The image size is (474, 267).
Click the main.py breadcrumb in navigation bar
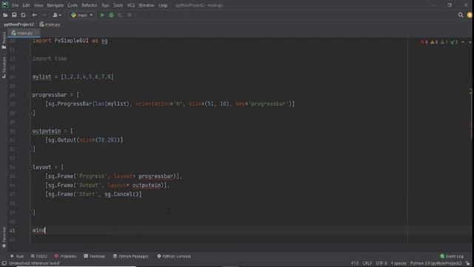50,24
